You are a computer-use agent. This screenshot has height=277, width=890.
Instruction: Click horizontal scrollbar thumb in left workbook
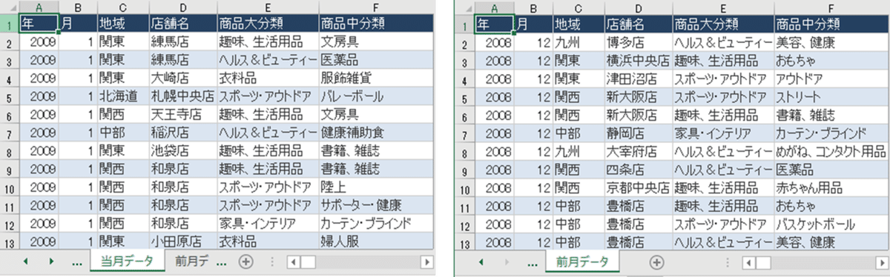(307, 261)
